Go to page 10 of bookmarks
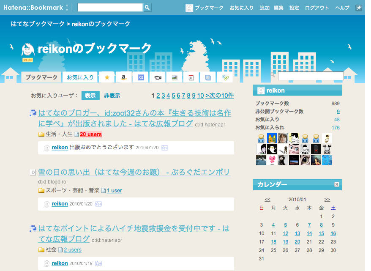This screenshot has width=371, height=271. pos(200,96)
